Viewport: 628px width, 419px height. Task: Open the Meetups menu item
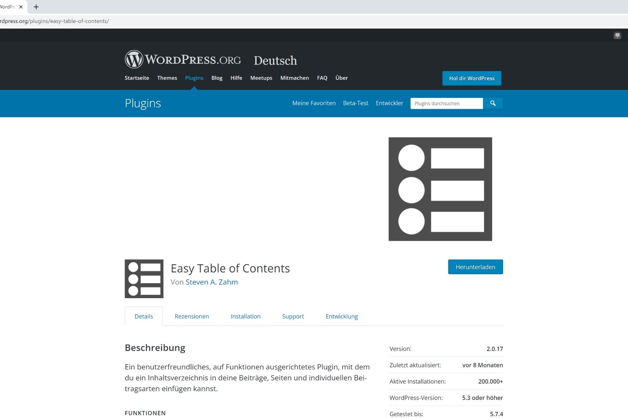pyautogui.click(x=261, y=78)
